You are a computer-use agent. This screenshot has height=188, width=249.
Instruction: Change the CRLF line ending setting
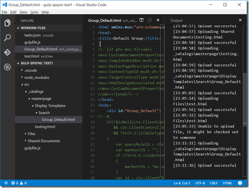(x=214, y=183)
